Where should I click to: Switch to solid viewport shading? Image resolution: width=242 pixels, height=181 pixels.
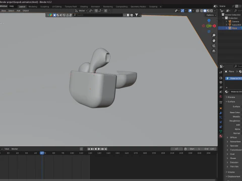click(x=205, y=11)
